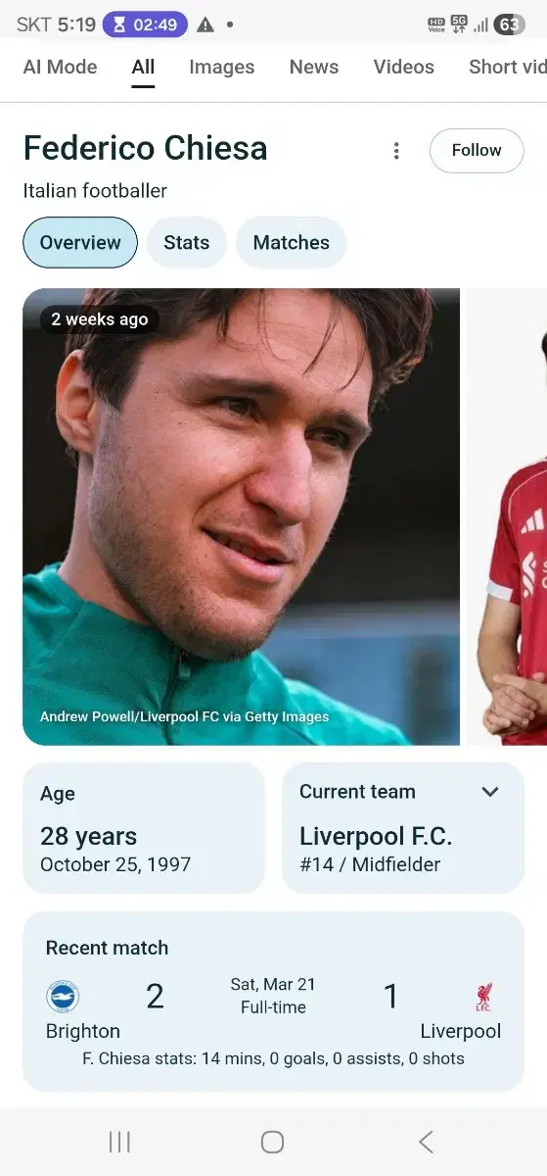This screenshot has width=547, height=1176.
Task: Expand the Current team chevron
Action: click(490, 792)
